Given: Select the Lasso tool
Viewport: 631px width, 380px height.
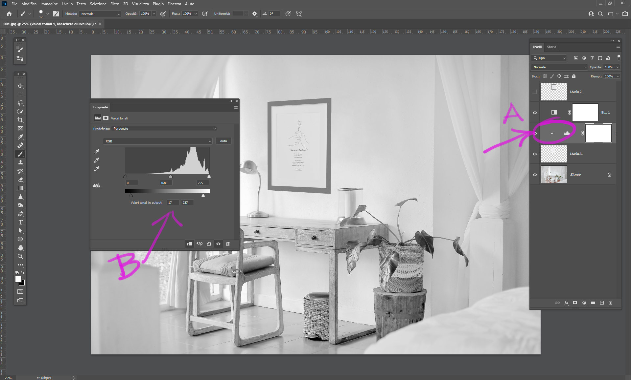Looking at the screenshot, I should (x=20, y=103).
